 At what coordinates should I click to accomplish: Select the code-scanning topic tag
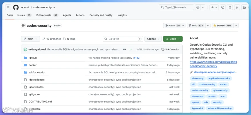207,84
